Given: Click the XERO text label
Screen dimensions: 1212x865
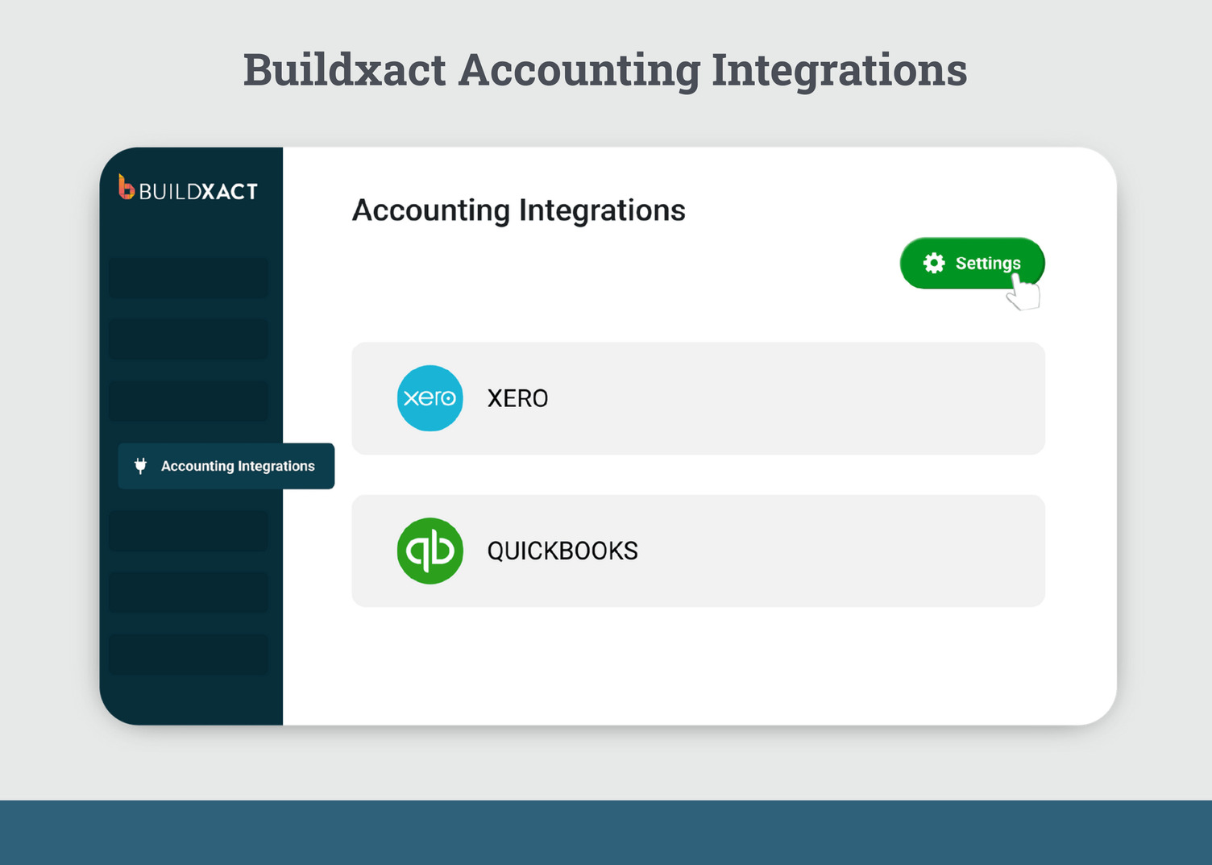Looking at the screenshot, I should (517, 398).
